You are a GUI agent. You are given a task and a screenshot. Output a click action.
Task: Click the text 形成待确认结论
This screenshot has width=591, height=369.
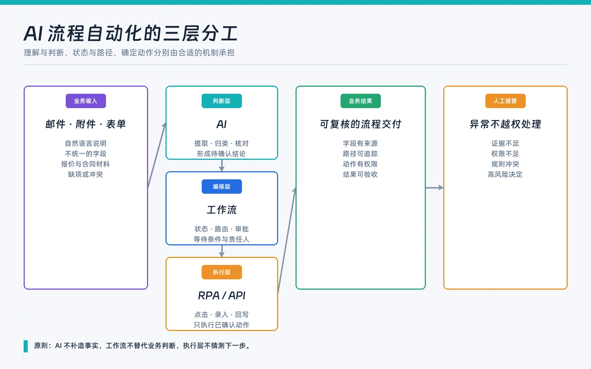point(222,154)
